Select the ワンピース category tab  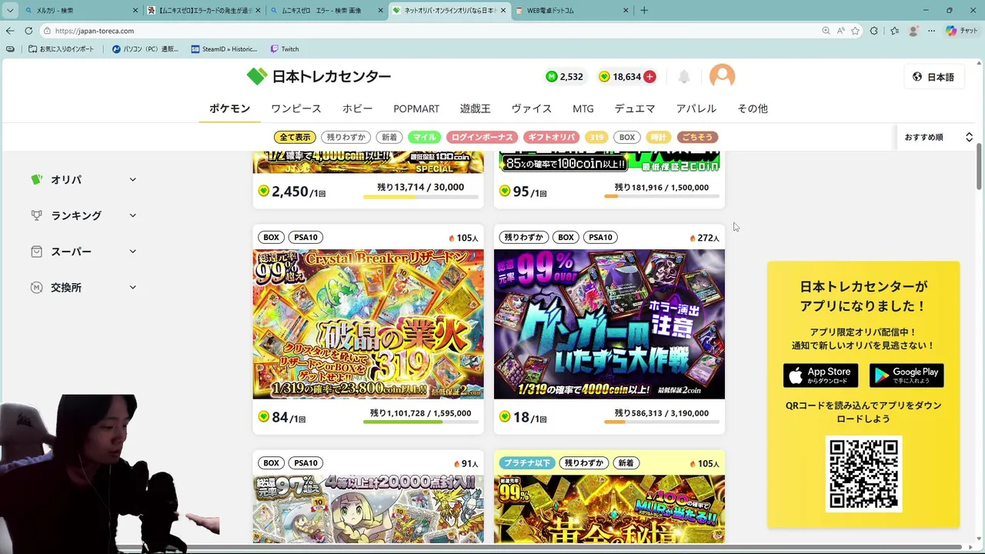tap(296, 108)
